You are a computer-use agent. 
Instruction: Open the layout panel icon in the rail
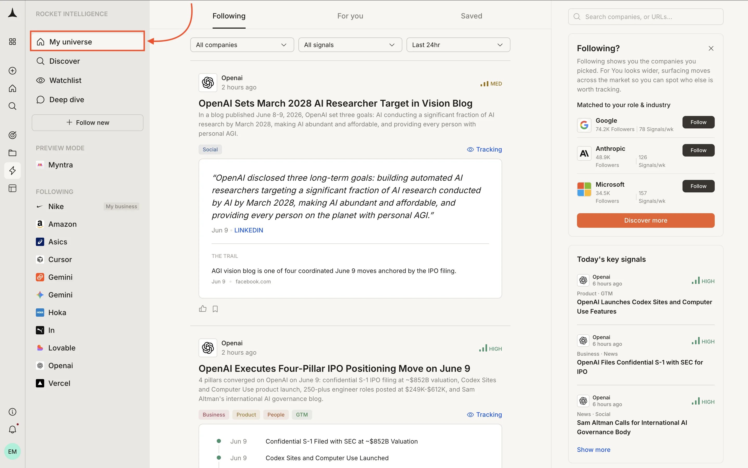12,188
